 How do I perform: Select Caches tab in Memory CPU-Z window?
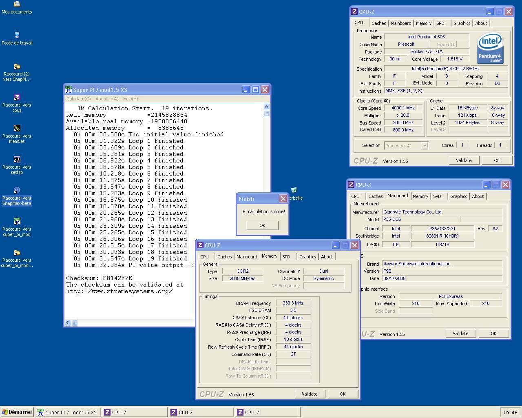224,257
